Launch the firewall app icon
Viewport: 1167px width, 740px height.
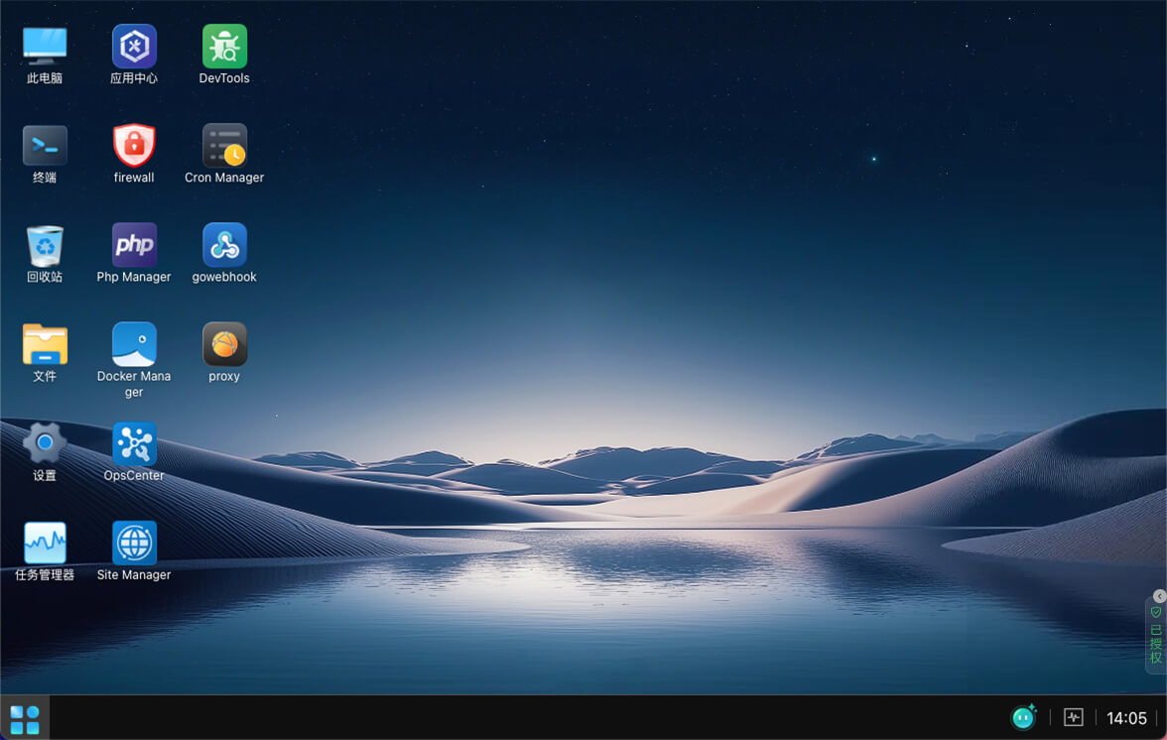point(134,146)
